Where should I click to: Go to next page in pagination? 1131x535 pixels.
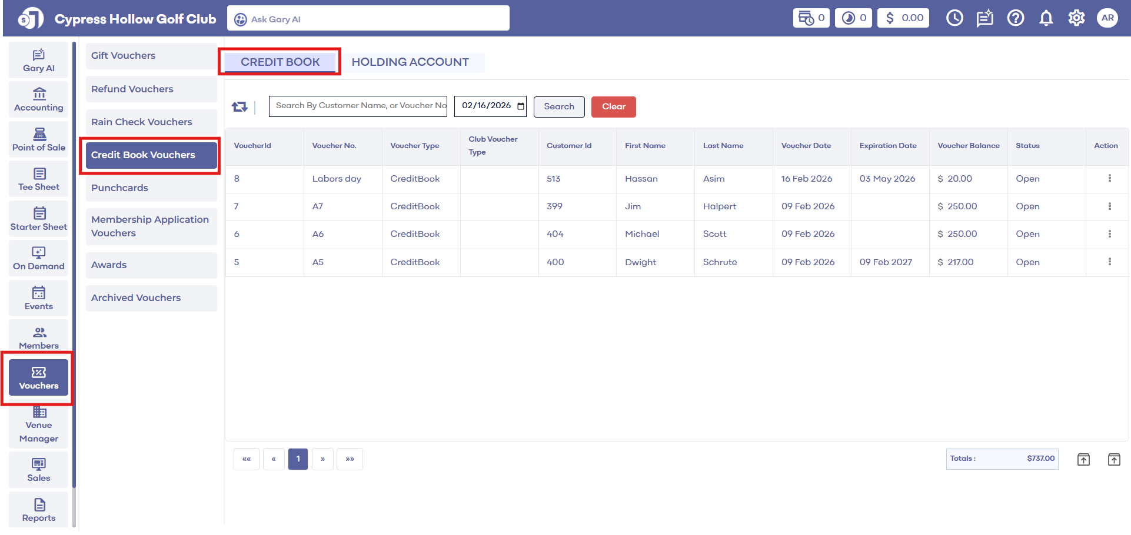point(322,459)
